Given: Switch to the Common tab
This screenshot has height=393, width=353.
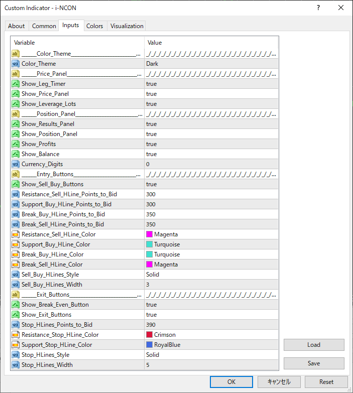Looking at the screenshot, I should pyautogui.click(x=44, y=26).
